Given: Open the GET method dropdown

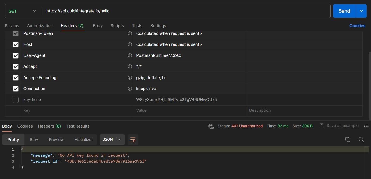Looking at the screenshot, I should click(22, 11).
